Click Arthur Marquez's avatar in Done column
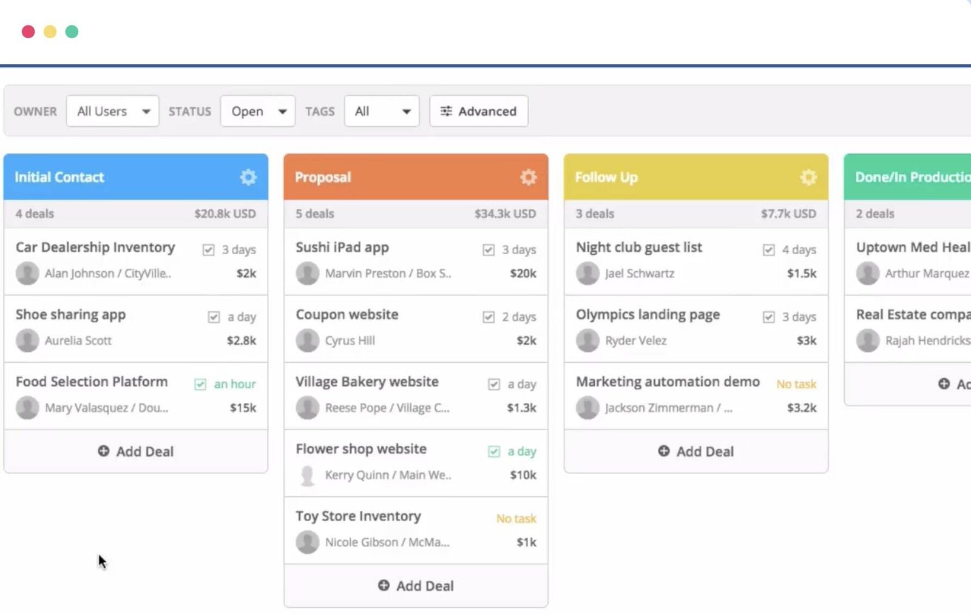Image resolution: width=971 pixels, height=614 pixels. coord(868,274)
